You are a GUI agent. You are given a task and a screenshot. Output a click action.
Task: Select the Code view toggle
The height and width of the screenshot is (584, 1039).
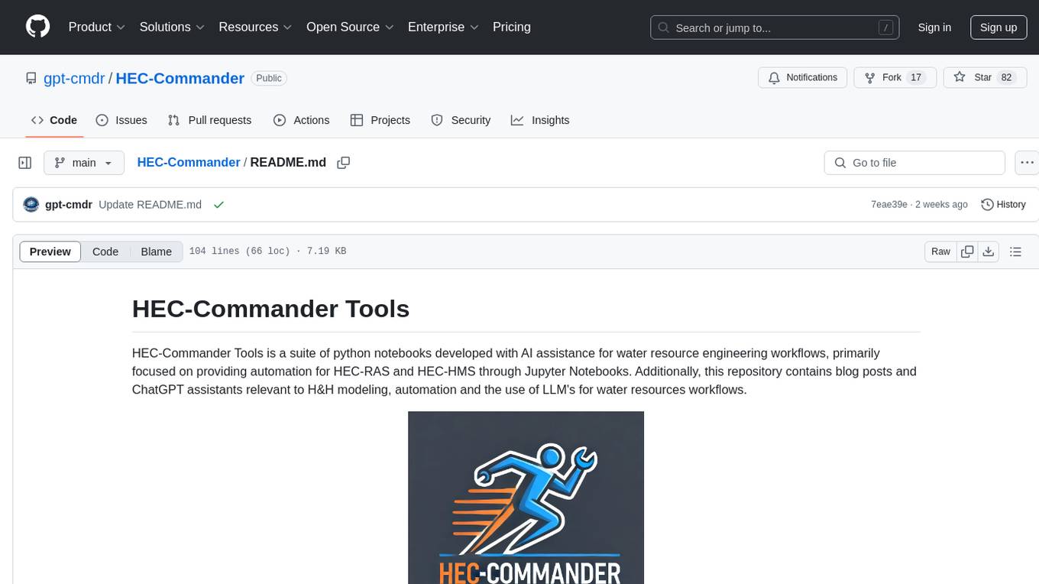pos(105,251)
